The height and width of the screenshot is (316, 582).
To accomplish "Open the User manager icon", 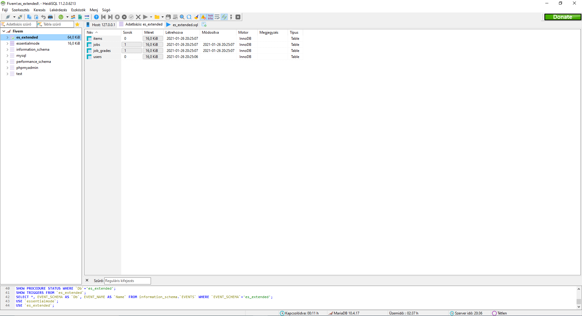I will pyautogui.click(x=73, y=17).
